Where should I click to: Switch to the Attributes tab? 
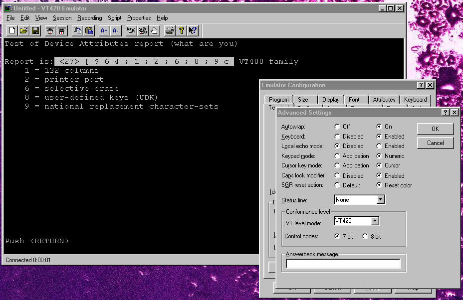[384, 99]
